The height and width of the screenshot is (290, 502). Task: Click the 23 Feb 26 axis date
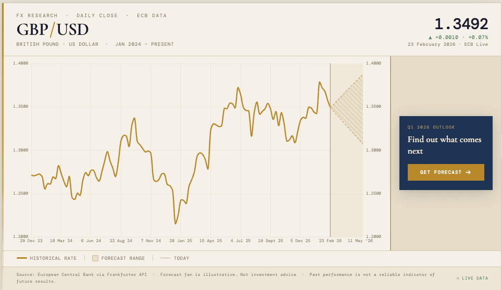pos(330,241)
